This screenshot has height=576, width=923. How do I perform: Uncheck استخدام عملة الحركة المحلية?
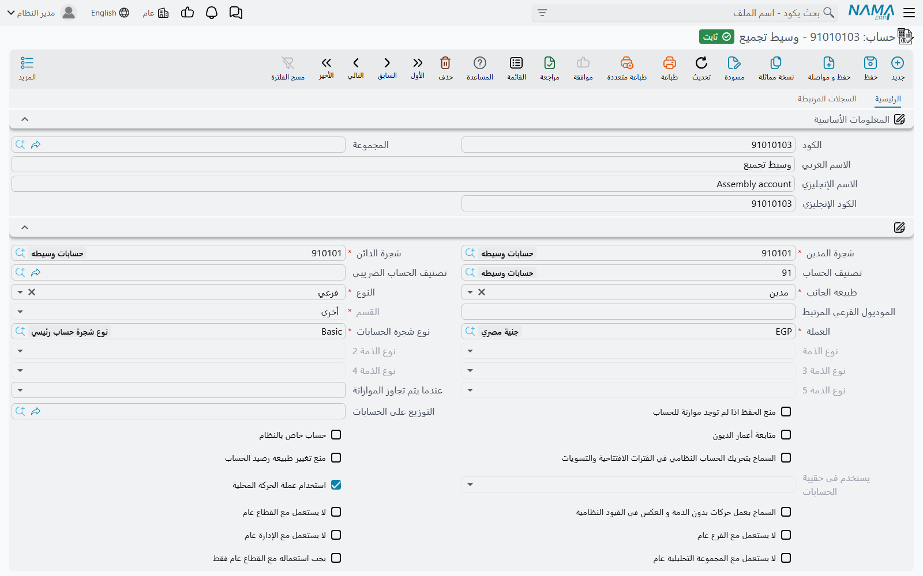tap(336, 485)
